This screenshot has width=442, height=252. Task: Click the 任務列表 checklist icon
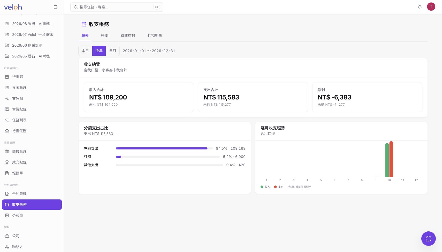point(7,120)
